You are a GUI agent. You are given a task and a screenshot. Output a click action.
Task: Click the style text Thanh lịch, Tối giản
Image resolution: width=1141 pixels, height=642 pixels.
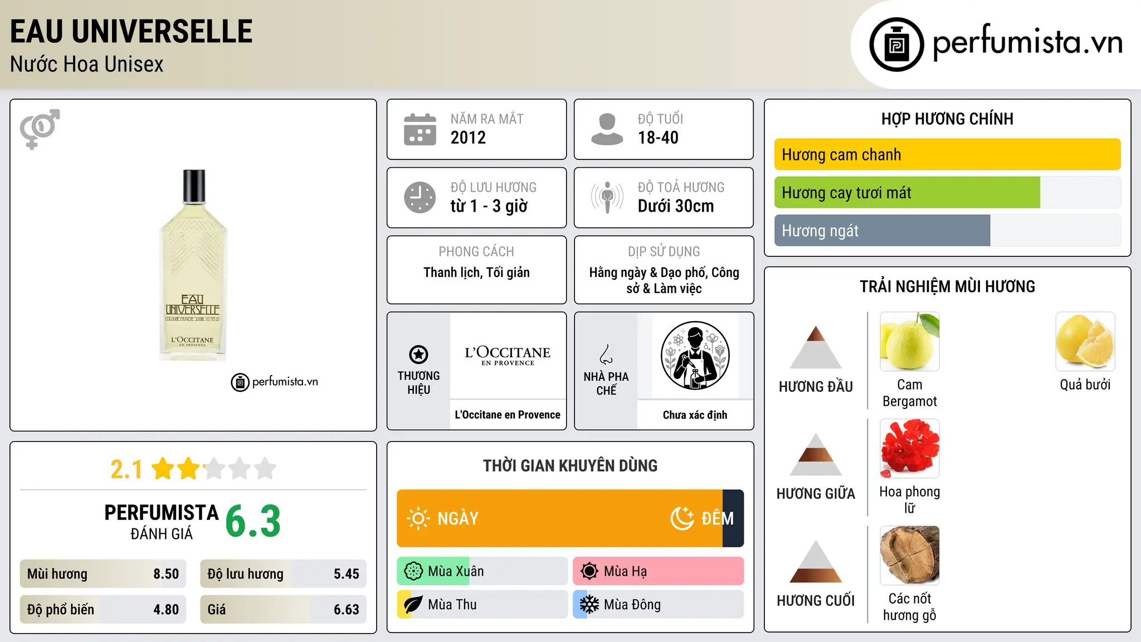point(476,273)
